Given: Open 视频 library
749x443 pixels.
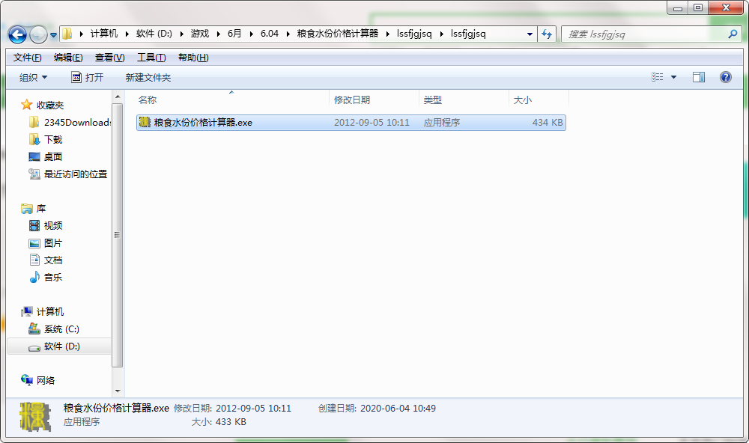Looking at the screenshot, I should point(46,226).
